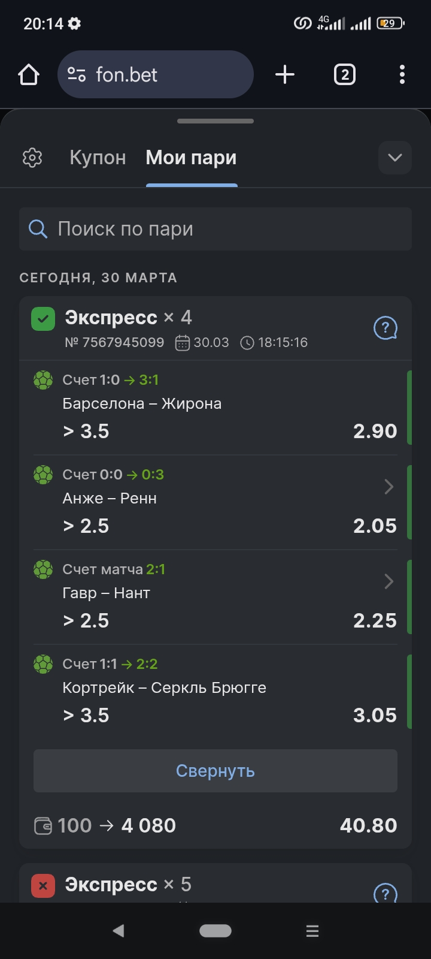Go to browser home page
Viewport: 431px width, 959px height.
click(x=29, y=75)
